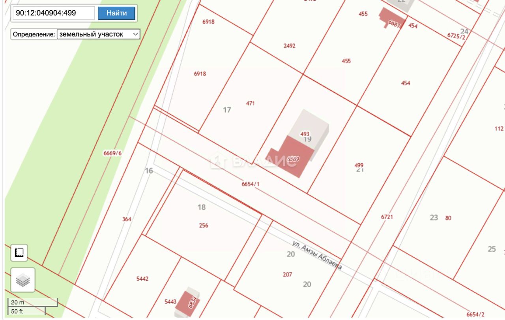Click parcel label 6721
The image size is (505, 320).
click(x=387, y=217)
